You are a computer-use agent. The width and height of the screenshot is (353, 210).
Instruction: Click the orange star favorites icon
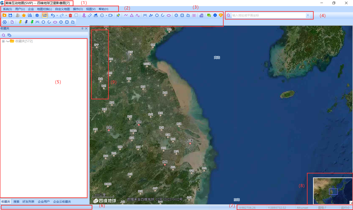click(x=24, y=15)
